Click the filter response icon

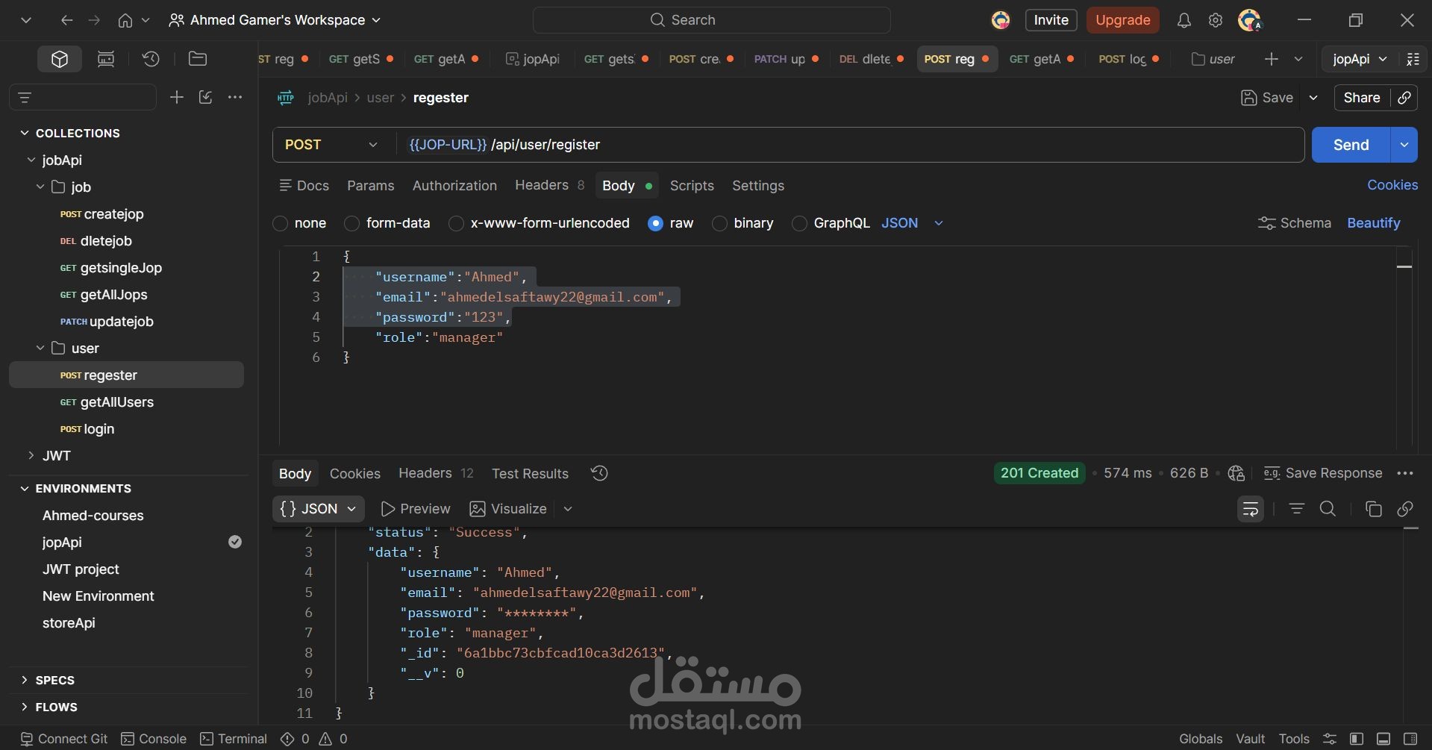pos(1297,509)
